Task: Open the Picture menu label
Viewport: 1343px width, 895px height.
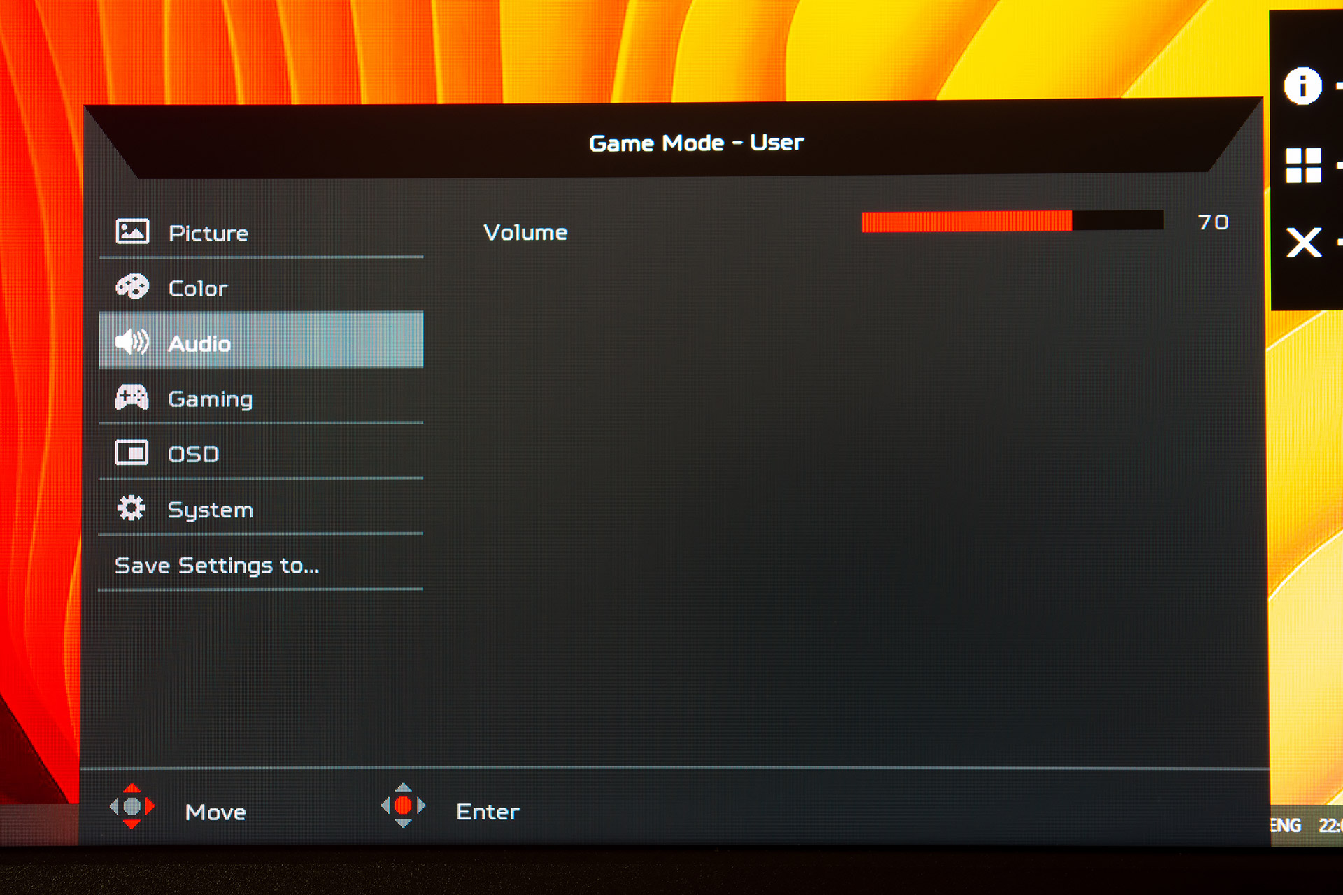Action: pos(208,234)
